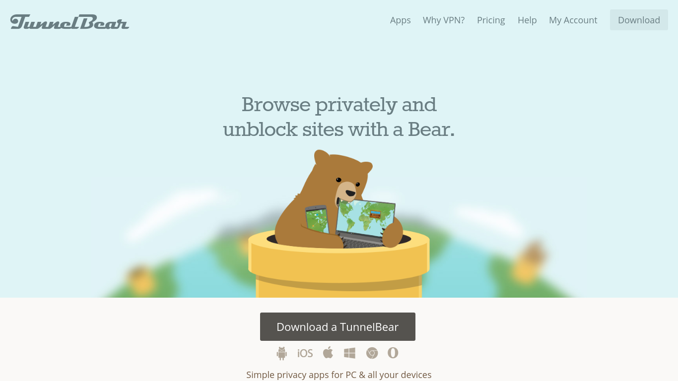678x381 pixels.
Task: Click the laptop with world map
Action: pos(365,223)
